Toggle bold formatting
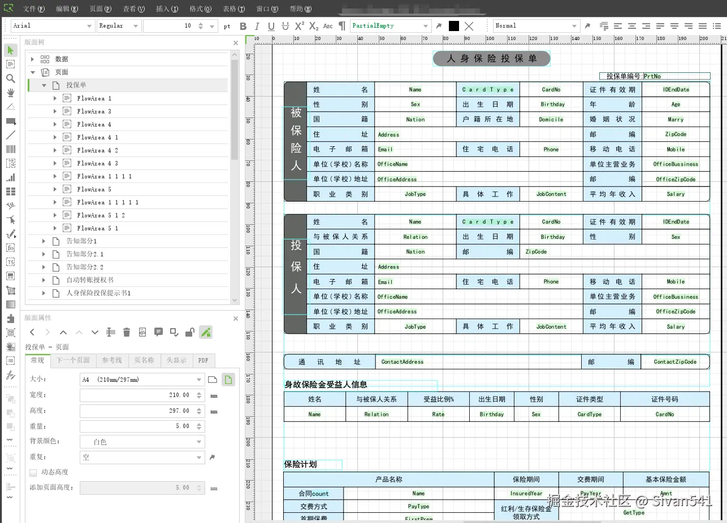Image resolution: width=727 pixels, height=523 pixels. pyautogui.click(x=243, y=26)
